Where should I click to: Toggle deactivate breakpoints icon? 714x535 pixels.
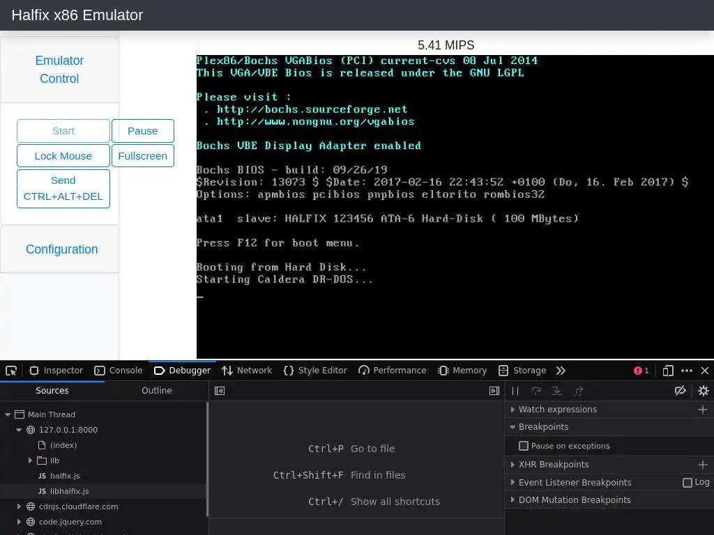[x=681, y=391]
